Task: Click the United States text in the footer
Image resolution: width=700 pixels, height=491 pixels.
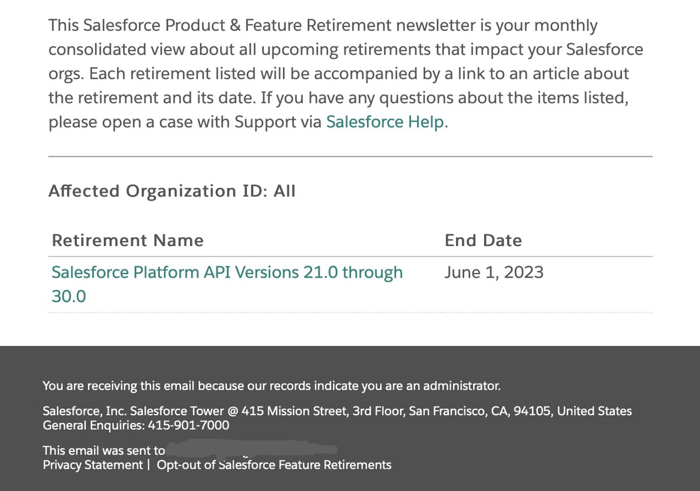Action: tap(594, 411)
